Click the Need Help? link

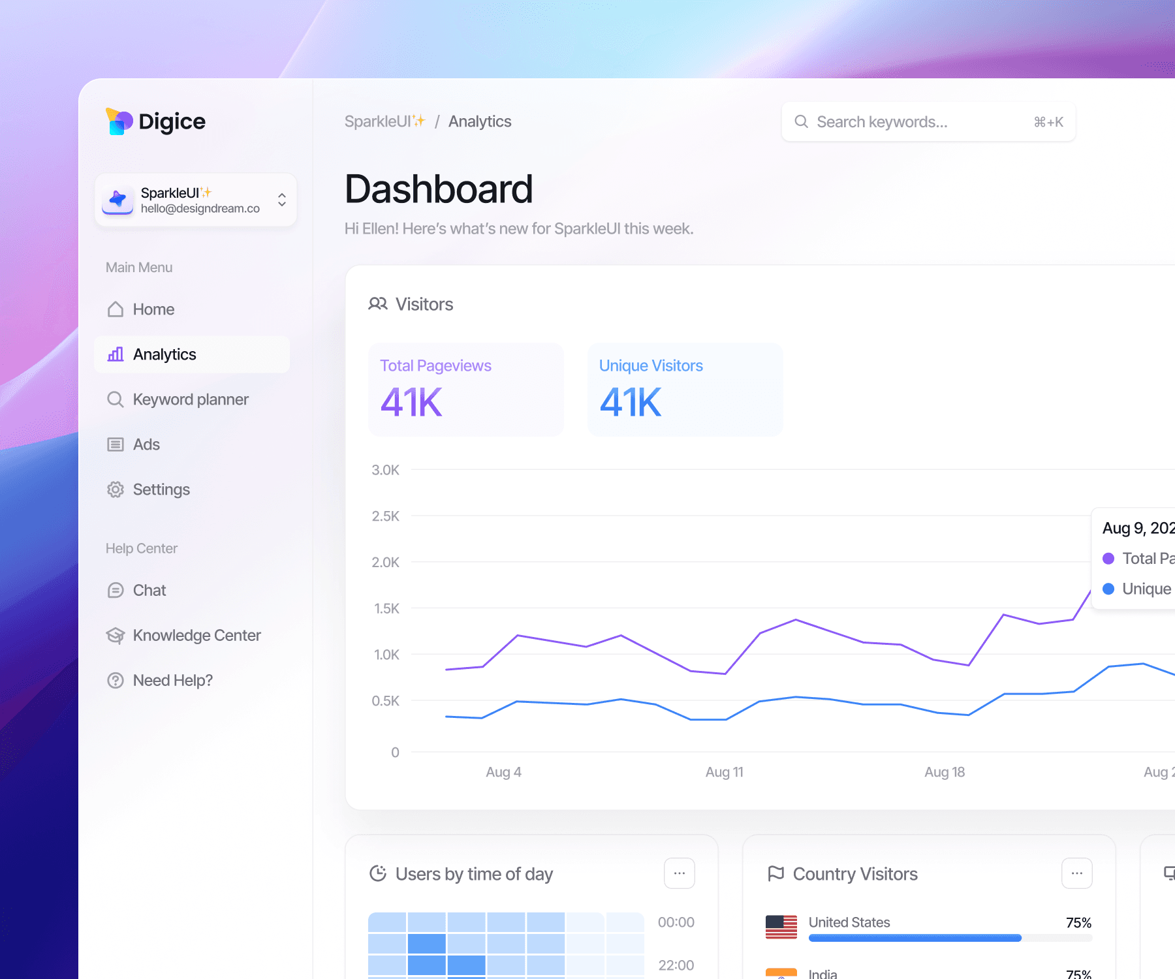tap(192, 681)
